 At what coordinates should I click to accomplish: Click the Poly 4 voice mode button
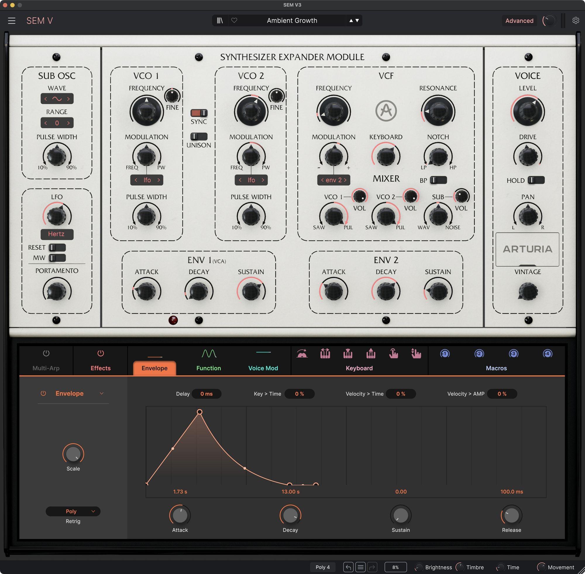[322, 567]
